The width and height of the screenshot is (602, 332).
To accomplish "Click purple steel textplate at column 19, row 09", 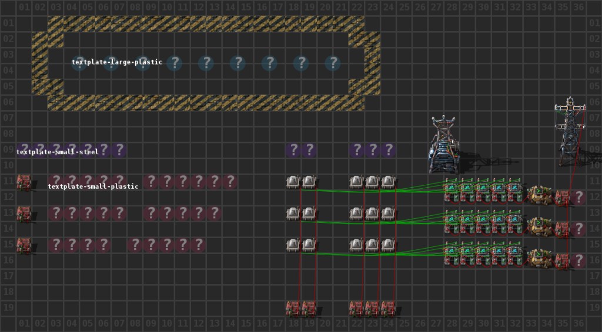I will [x=309, y=150].
